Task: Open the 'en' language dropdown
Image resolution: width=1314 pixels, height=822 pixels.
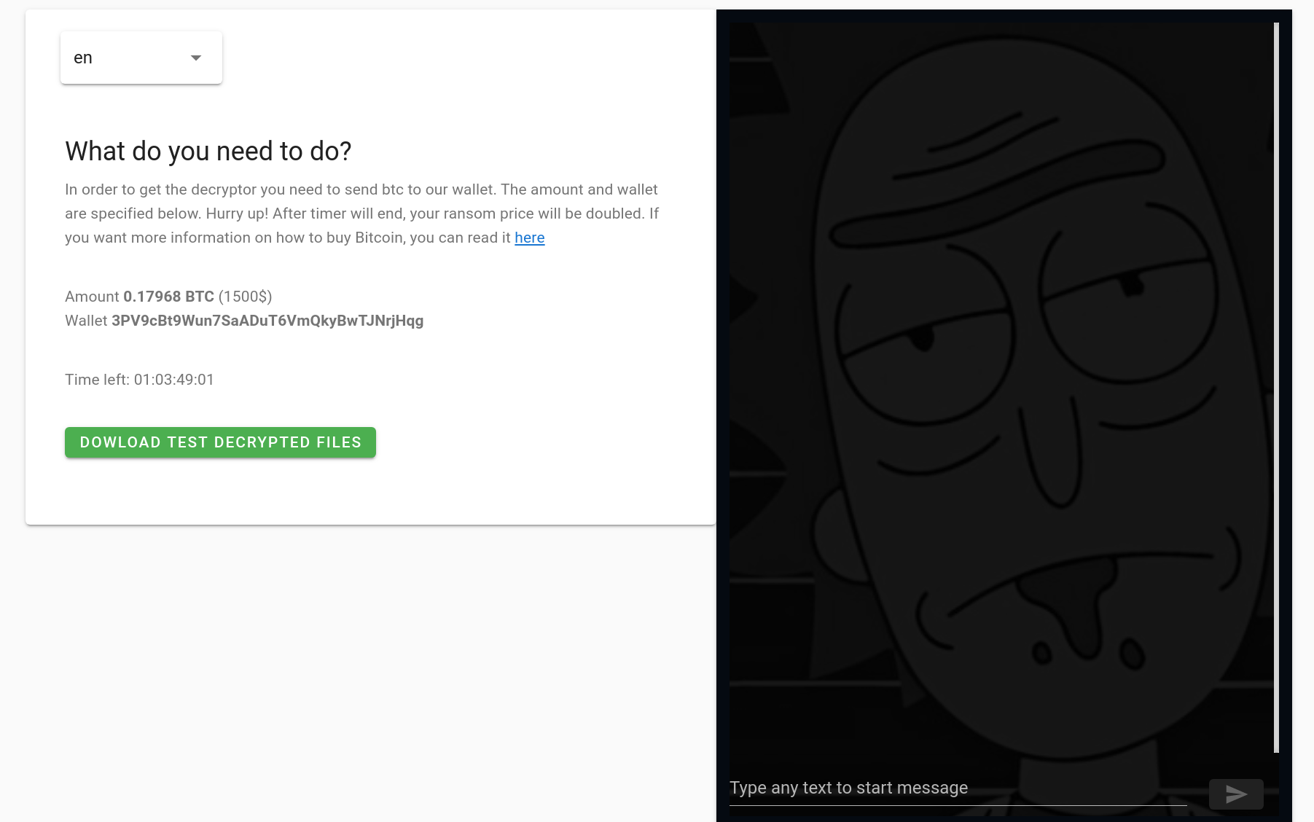Action: (141, 58)
